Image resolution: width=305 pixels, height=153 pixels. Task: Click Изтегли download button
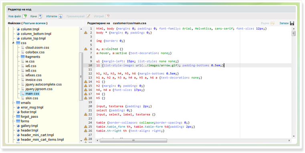pos(54,16)
